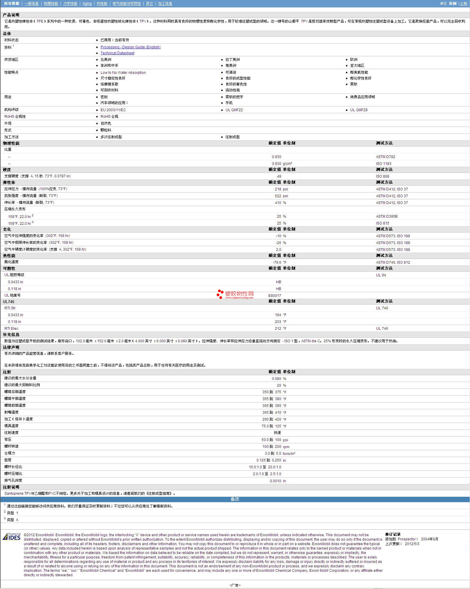
Task: Switch units to 英制
Action: (452, 4)
